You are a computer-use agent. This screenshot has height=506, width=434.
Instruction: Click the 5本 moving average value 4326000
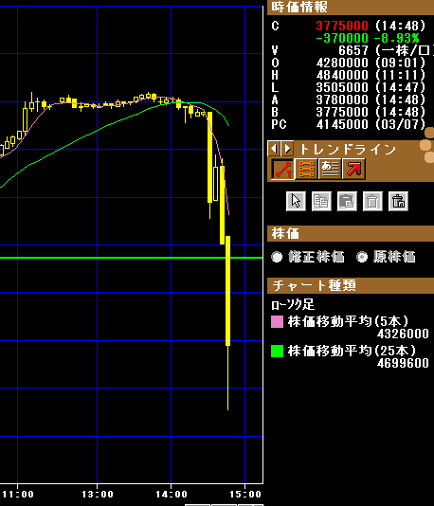pos(403,334)
